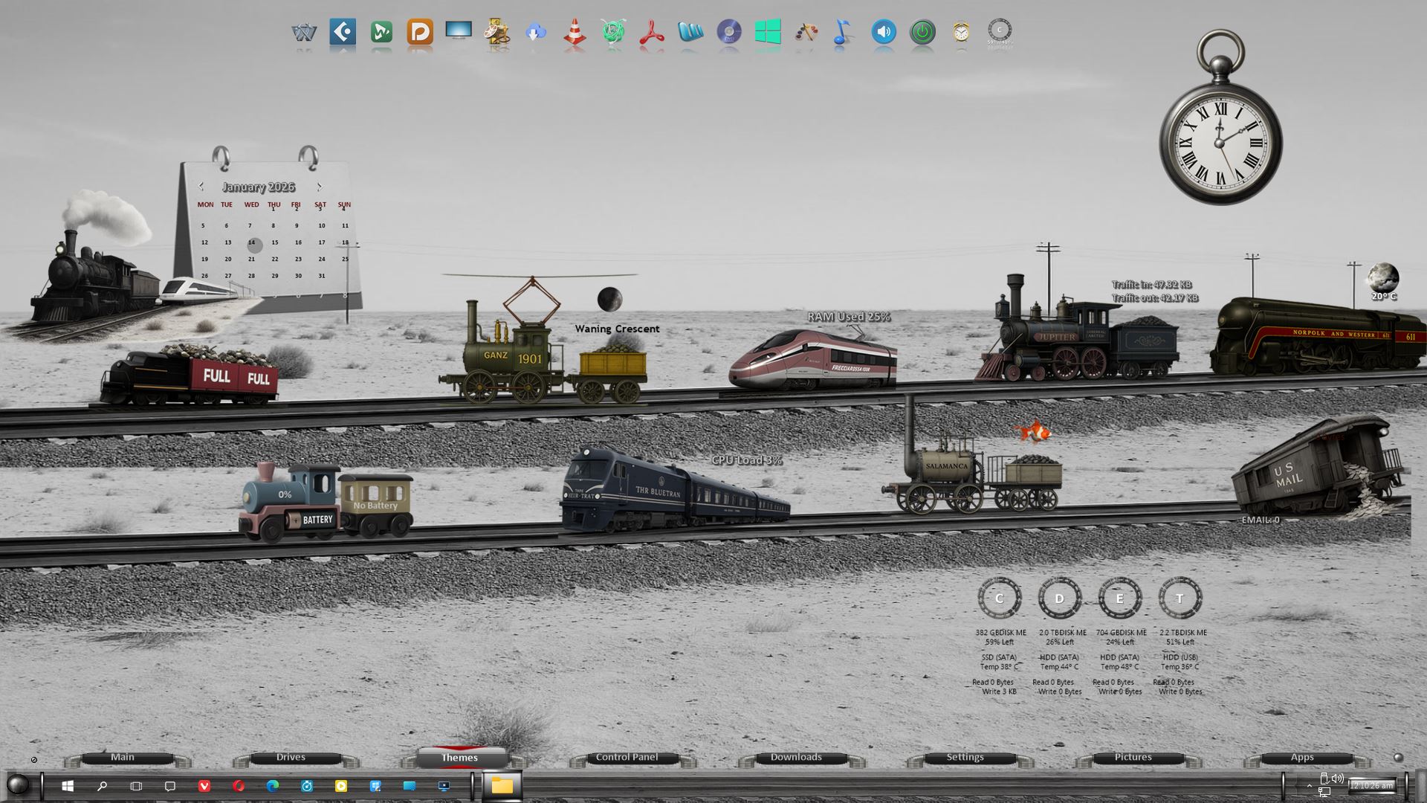Viewport: 1427px width, 803px height.
Task: Open the alarm clock dock icon
Action: (961, 32)
